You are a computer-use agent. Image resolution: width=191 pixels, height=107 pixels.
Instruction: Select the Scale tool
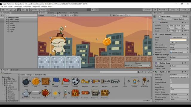click(x=15, y=10)
